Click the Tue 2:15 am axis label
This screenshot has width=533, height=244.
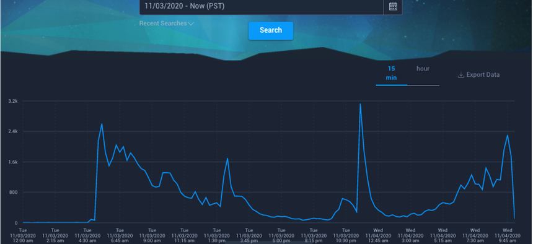[x=55, y=236]
